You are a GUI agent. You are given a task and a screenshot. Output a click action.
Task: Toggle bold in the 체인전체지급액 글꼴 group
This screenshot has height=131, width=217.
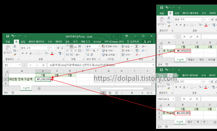(23, 53)
